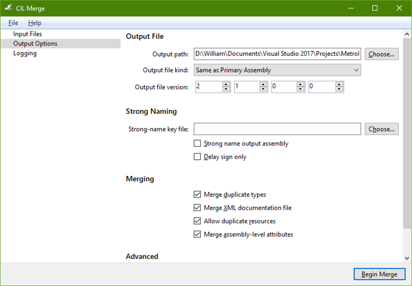This screenshot has width=412, height=286.
Task: Click the Strong-name key file field
Action: (277, 129)
